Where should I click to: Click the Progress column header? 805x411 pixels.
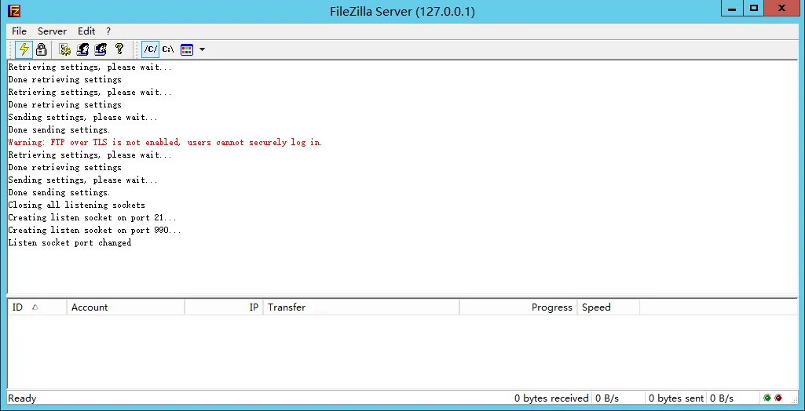[x=518, y=307]
